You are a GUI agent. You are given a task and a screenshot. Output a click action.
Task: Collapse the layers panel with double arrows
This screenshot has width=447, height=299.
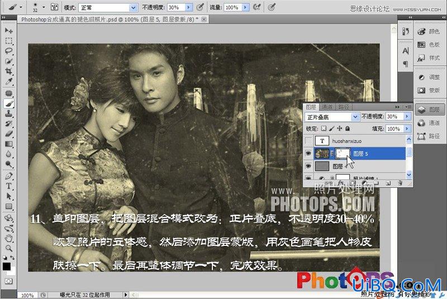tap(397, 107)
